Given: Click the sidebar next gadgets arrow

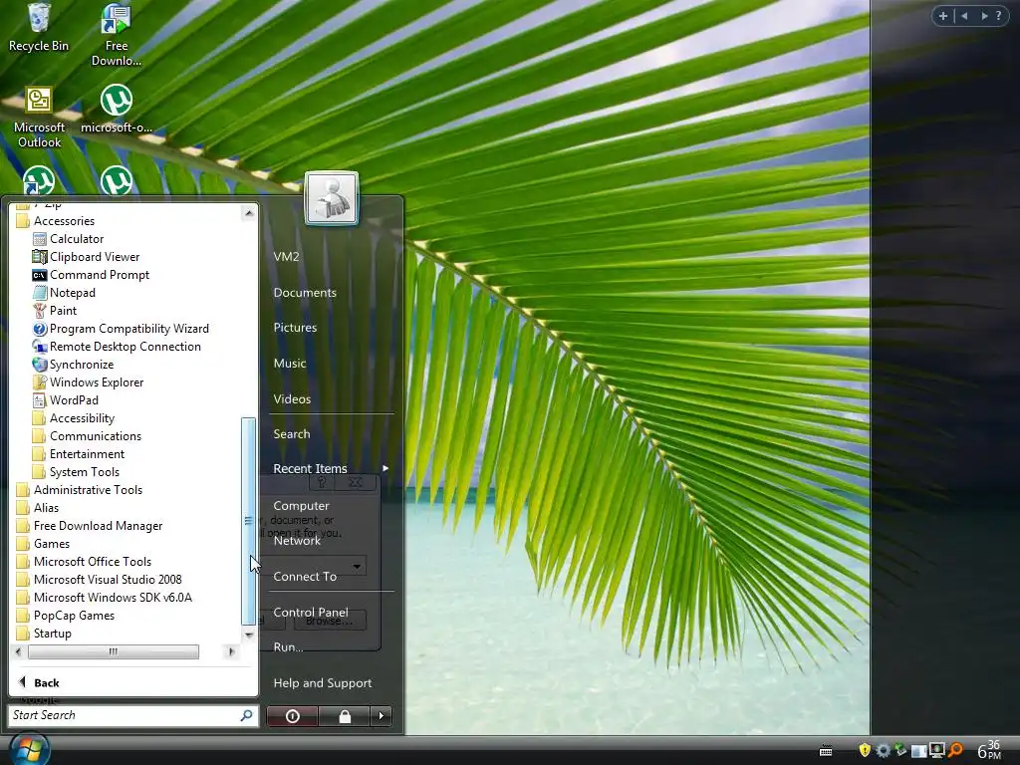Looking at the screenshot, I should (x=984, y=16).
